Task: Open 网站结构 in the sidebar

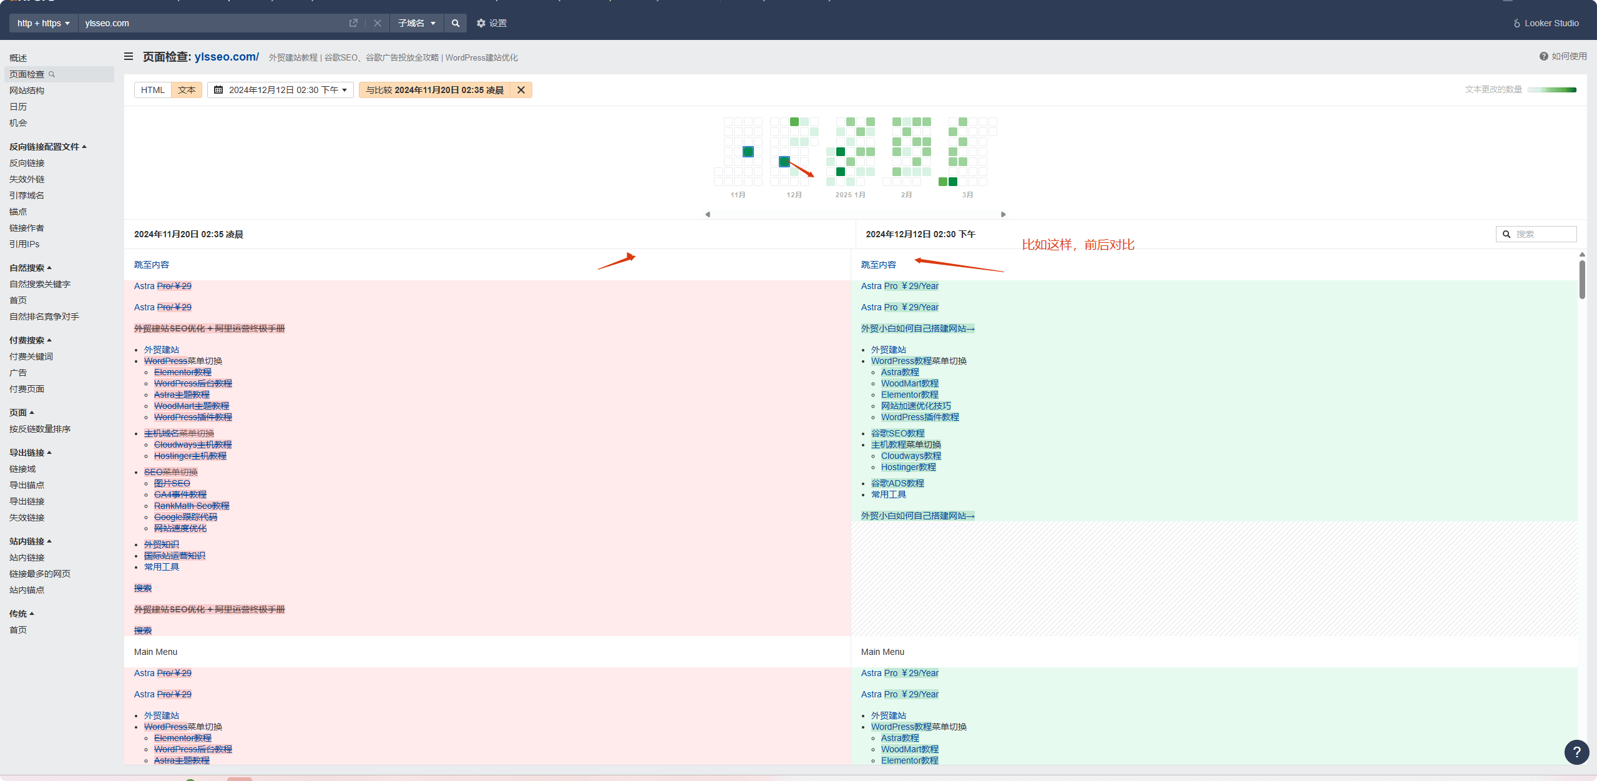Action: tap(27, 91)
